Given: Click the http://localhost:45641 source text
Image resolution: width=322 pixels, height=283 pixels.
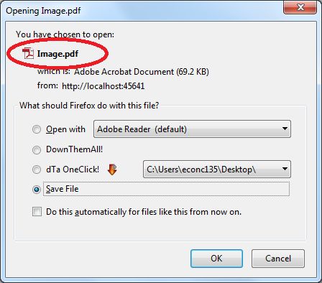Looking at the screenshot, I should point(103,86).
